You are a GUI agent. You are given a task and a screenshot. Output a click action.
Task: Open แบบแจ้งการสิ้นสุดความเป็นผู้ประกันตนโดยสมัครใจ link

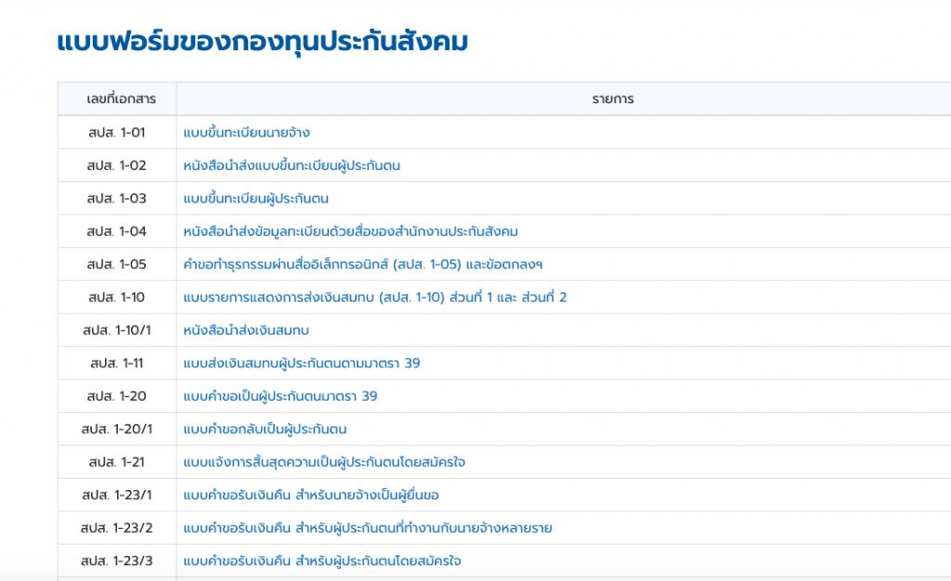click(325, 461)
